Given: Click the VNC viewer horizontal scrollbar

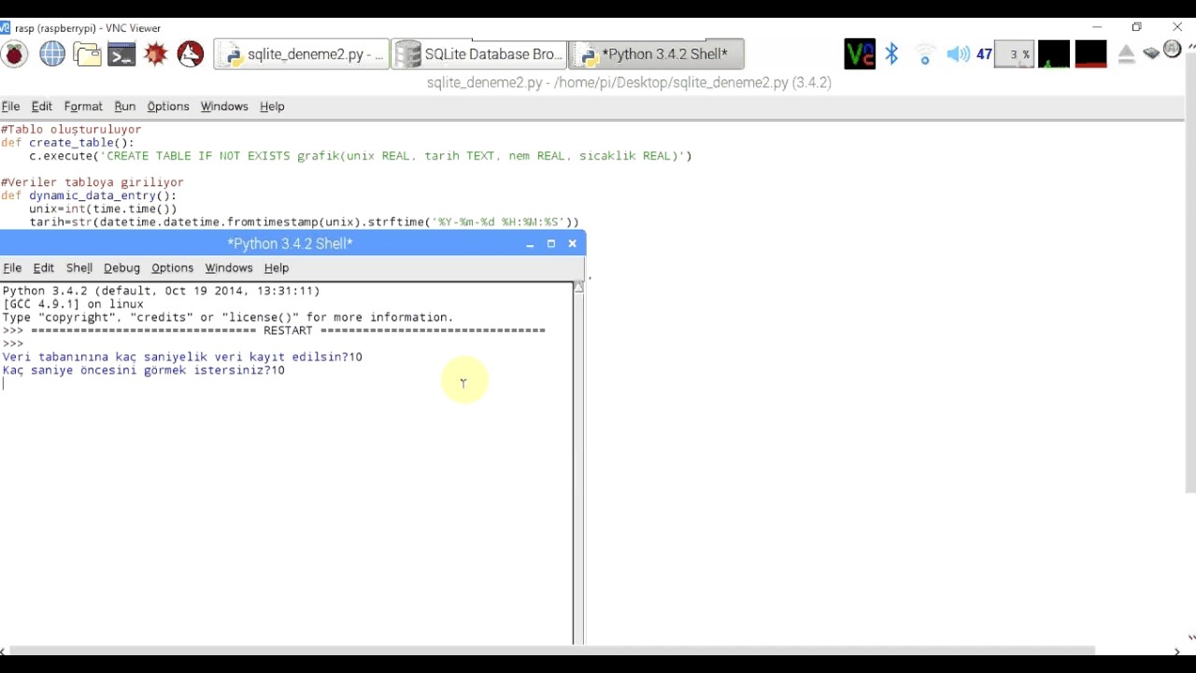Looking at the screenshot, I should [x=552, y=651].
